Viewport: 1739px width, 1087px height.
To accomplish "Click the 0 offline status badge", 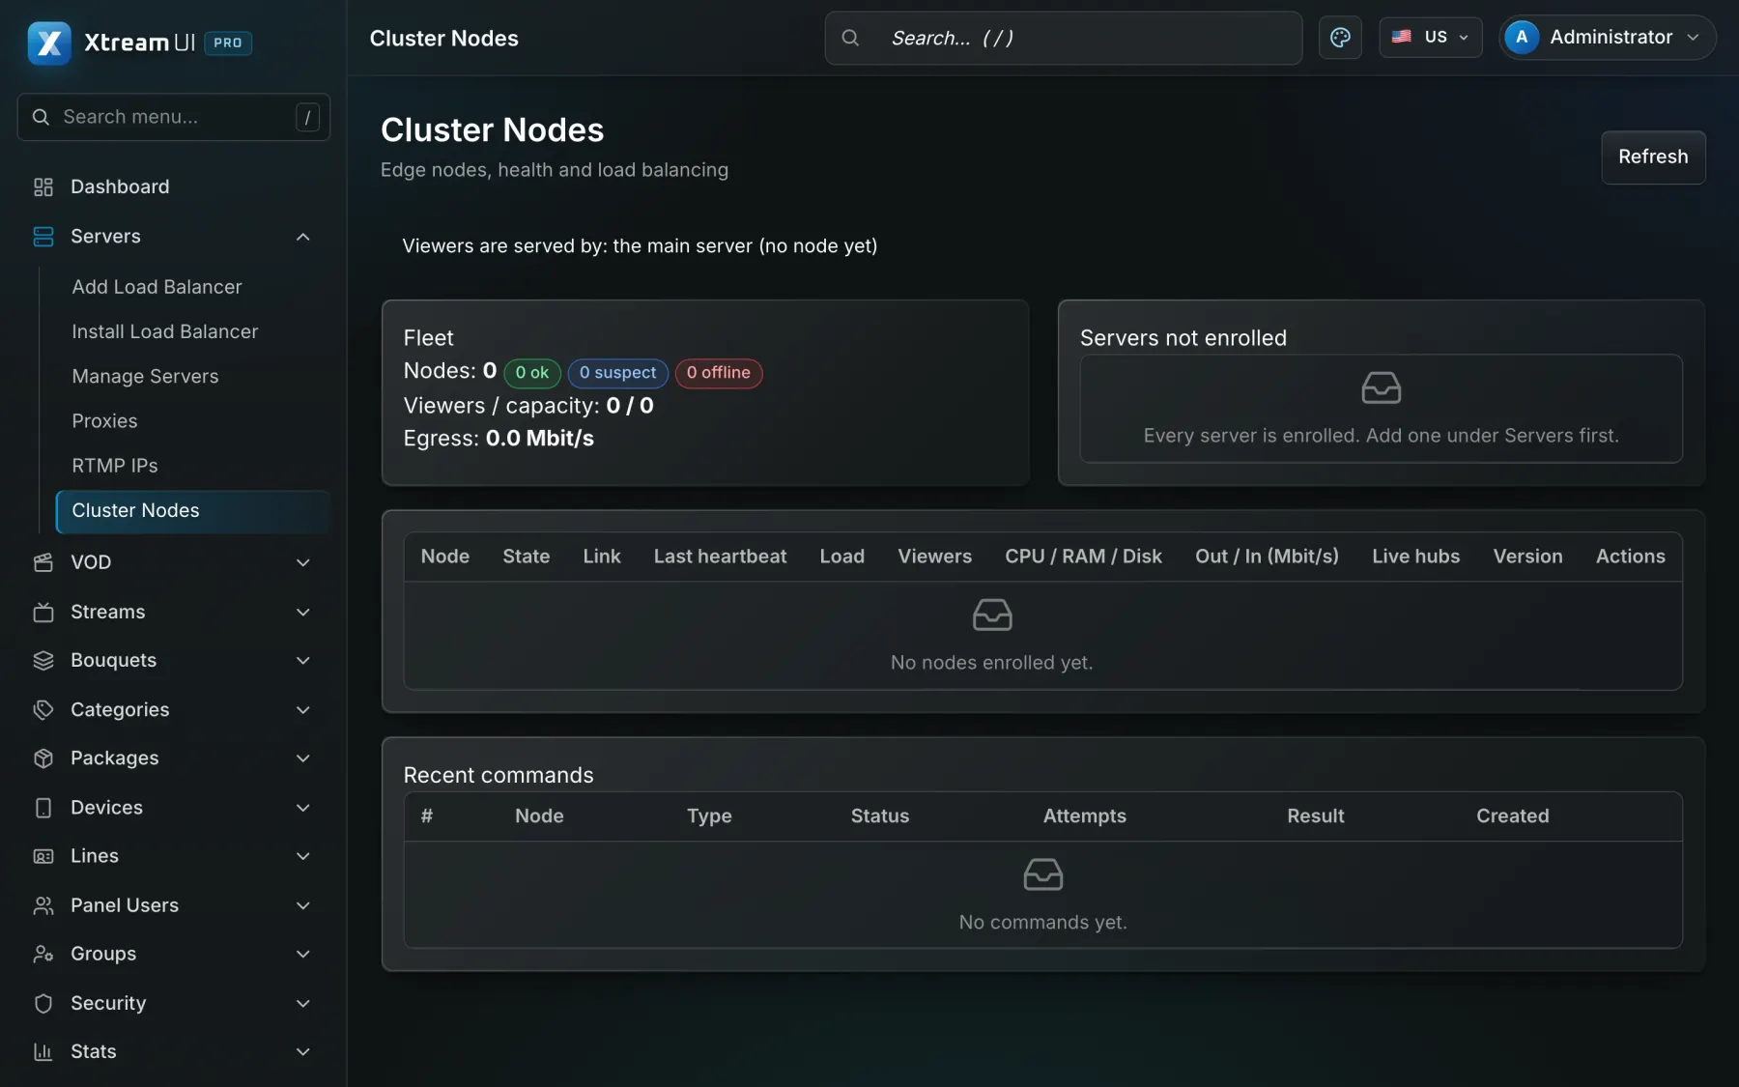I will (x=719, y=373).
